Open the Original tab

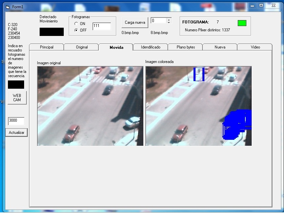(x=82, y=47)
